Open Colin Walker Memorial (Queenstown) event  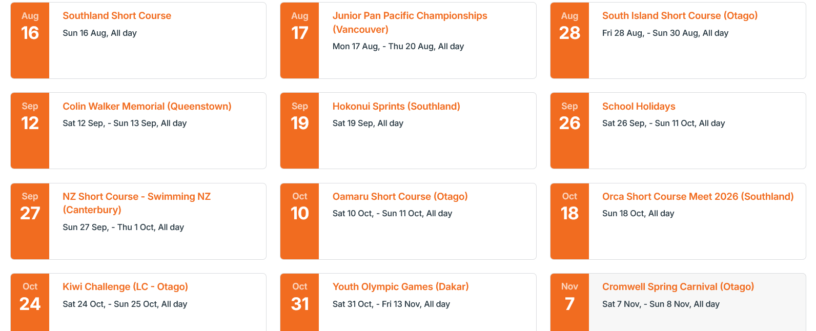[147, 106]
